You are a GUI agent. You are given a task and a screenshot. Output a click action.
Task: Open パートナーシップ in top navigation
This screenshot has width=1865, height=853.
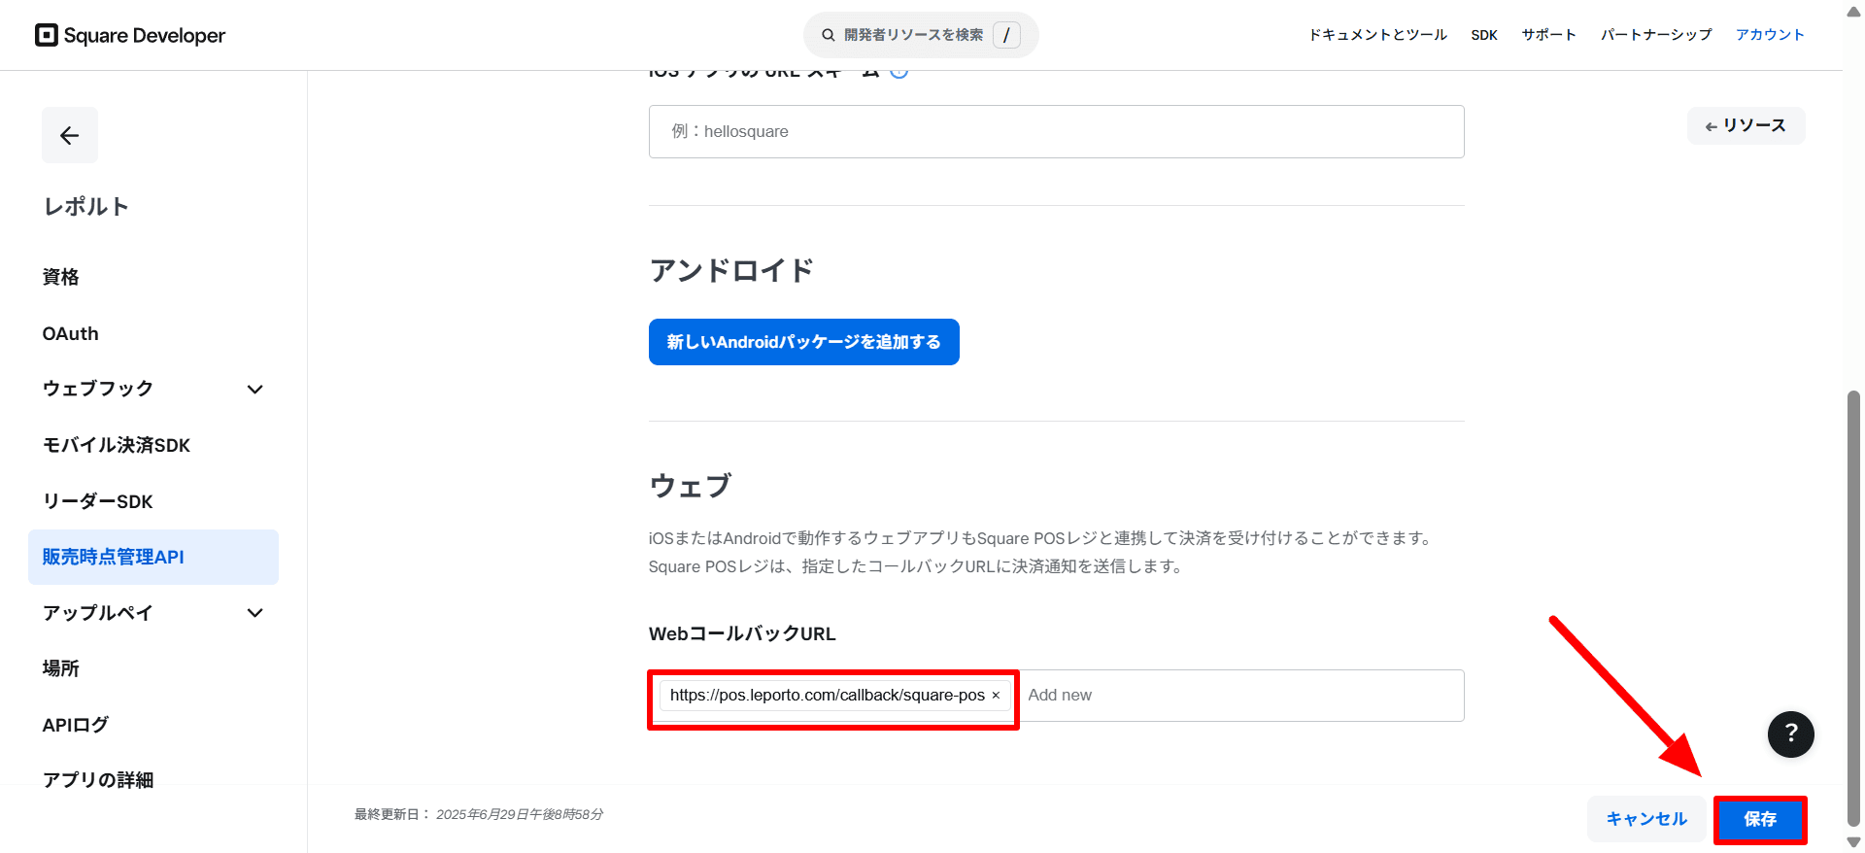1656,35
